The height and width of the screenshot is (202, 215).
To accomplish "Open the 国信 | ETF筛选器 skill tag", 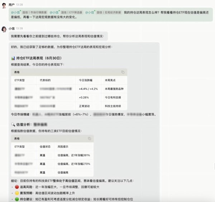I will pyautogui.click(x=71, y=12).
